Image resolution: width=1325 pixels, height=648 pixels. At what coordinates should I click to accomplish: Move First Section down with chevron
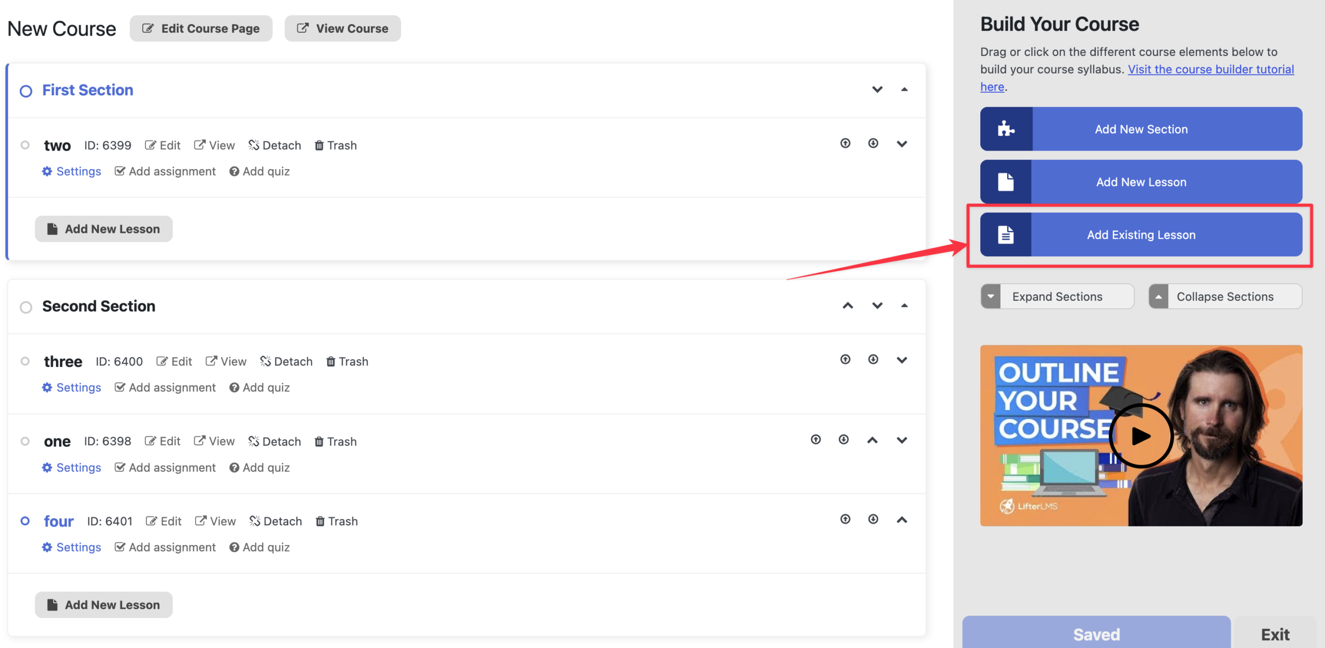(877, 89)
